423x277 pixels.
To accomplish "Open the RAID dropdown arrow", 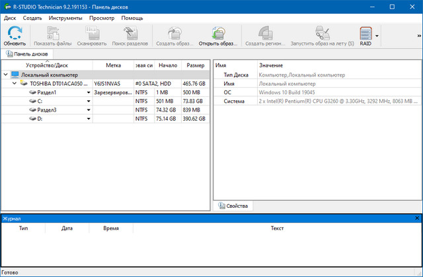I will tap(377, 36).
